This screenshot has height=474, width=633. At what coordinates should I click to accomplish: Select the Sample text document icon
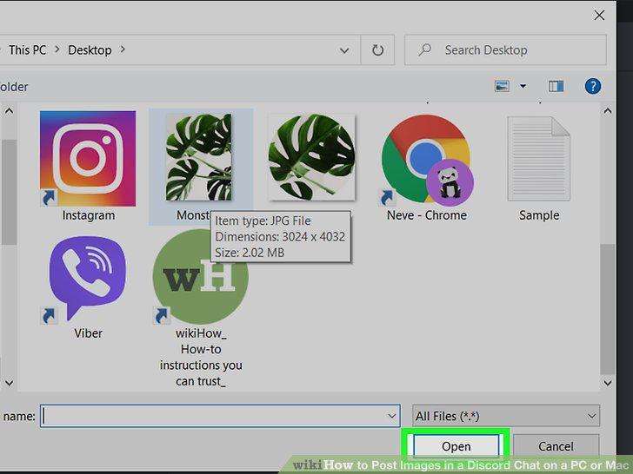[x=539, y=158]
